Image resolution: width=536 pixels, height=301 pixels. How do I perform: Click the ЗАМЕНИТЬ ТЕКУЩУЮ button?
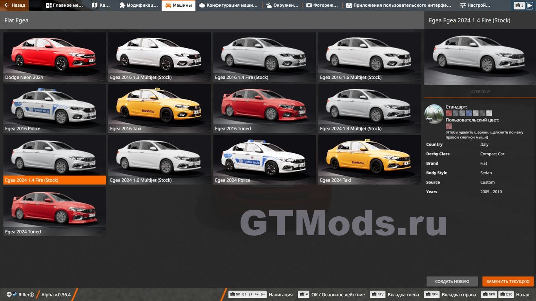508,281
